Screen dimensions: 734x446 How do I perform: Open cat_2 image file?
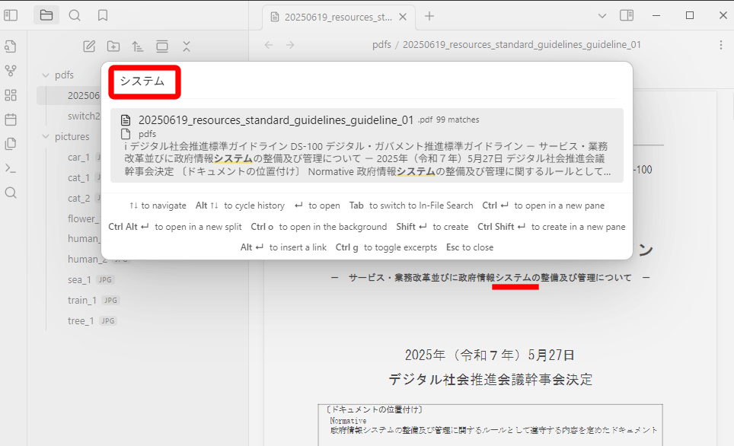pyautogui.click(x=78, y=199)
